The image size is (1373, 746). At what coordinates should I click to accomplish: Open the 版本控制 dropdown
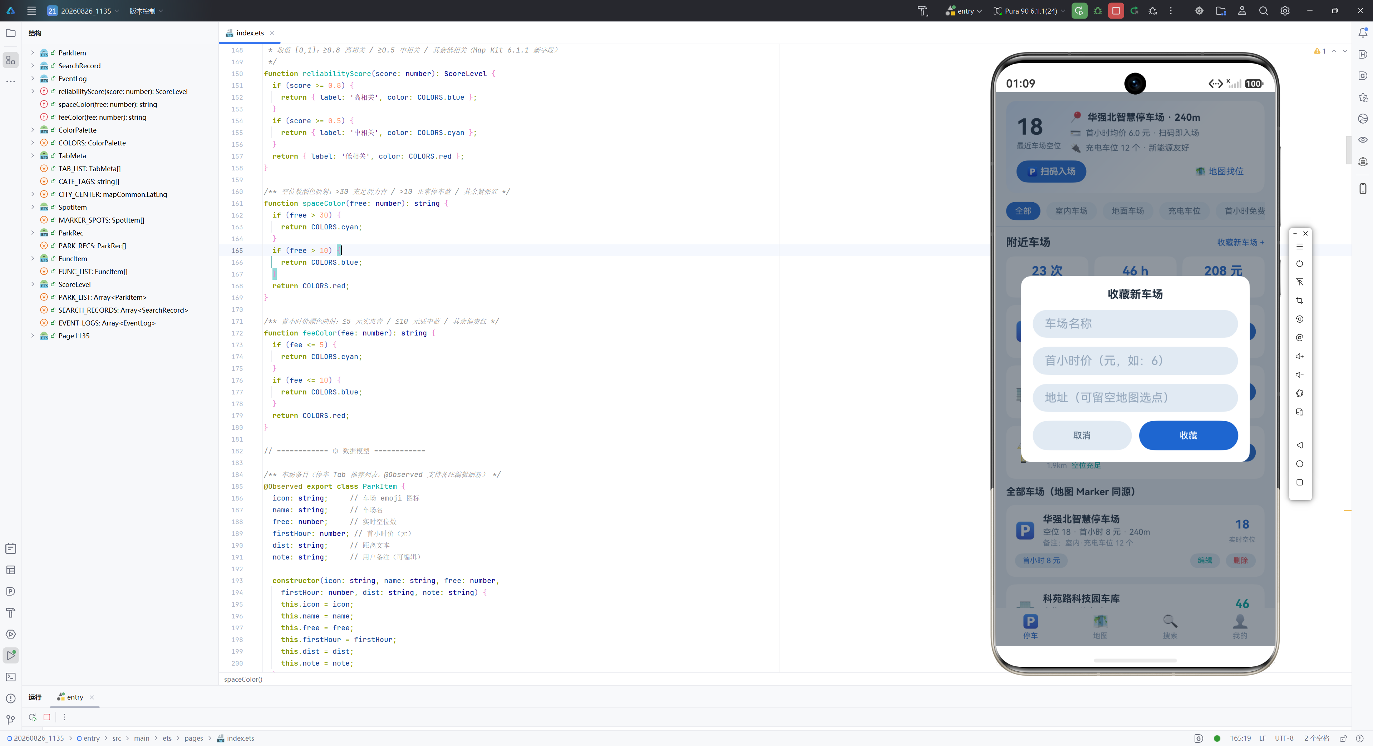point(146,11)
